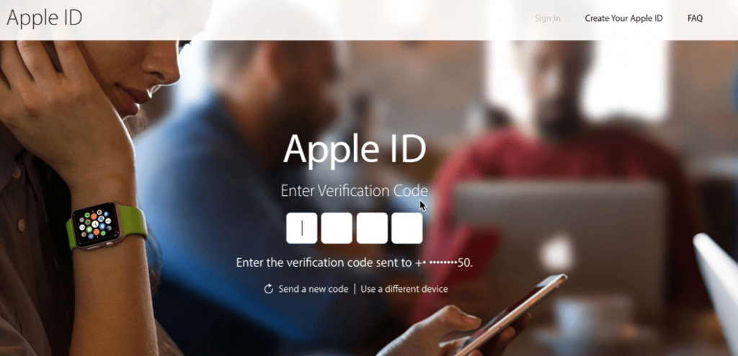The height and width of the screenshot is (356, 738).
Task: Click the third verification code digit box
Action: (372, 228)
